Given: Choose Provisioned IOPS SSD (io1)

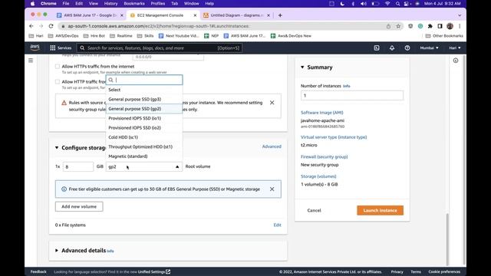Looking at the screenshot, I should [x=144, y=118].
